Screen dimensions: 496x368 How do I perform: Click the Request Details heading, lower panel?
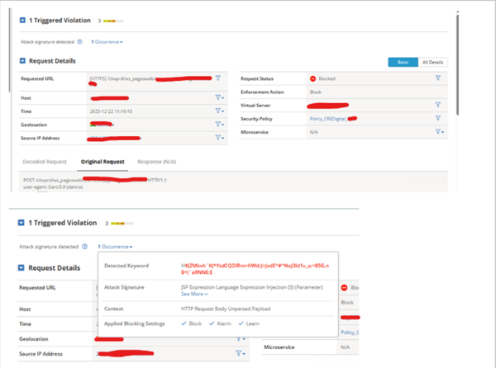click(x=54, y=268)
